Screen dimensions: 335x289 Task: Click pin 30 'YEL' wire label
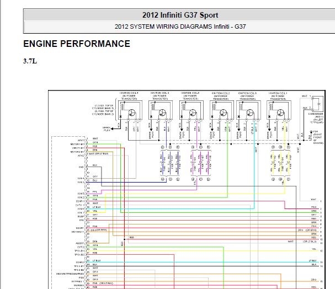tap(95, 249)
